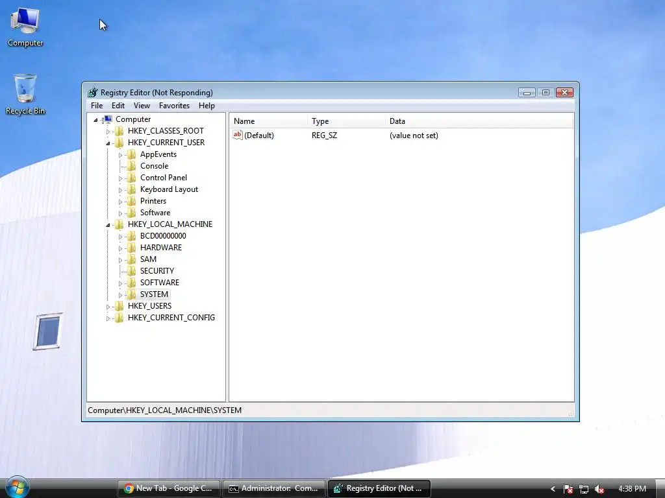Expand AppEvents key arrow
The height and width of the screenshot is (498, 665).
coord(120,155)
